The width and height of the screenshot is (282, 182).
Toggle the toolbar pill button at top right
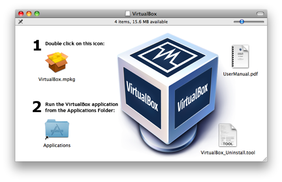(x=260, y=14)
